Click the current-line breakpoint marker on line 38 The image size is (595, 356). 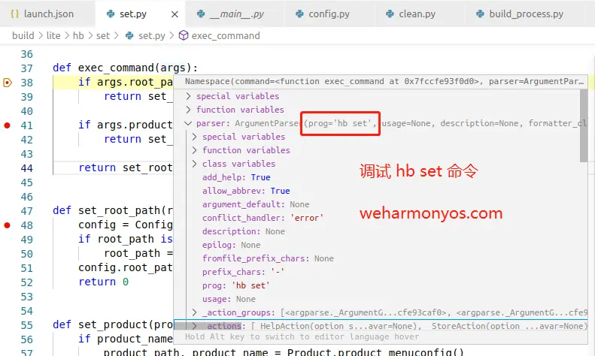[x=8, y=83]
